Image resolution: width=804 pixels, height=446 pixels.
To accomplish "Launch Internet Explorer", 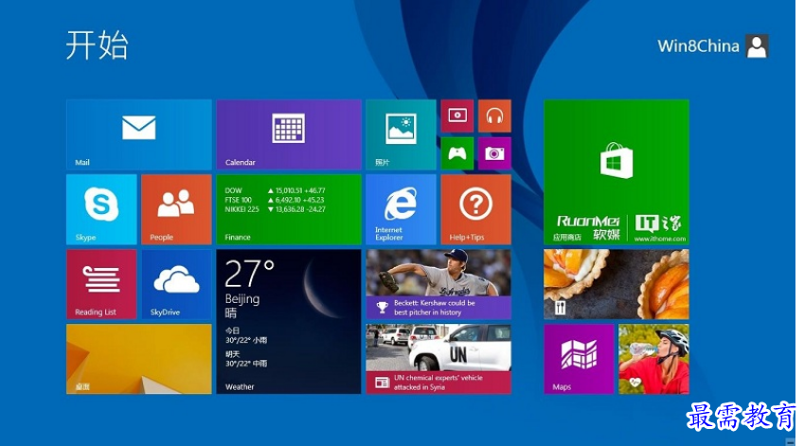I will click(401, 208).
